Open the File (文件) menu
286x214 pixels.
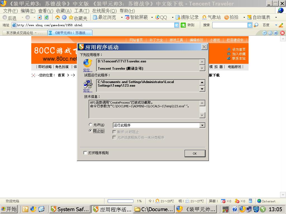point(10,11)
